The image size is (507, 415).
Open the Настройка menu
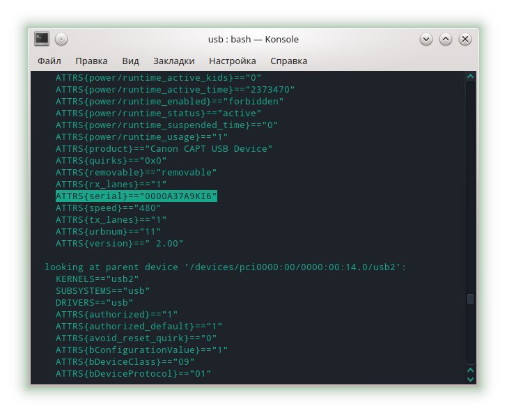pos(233,61)
